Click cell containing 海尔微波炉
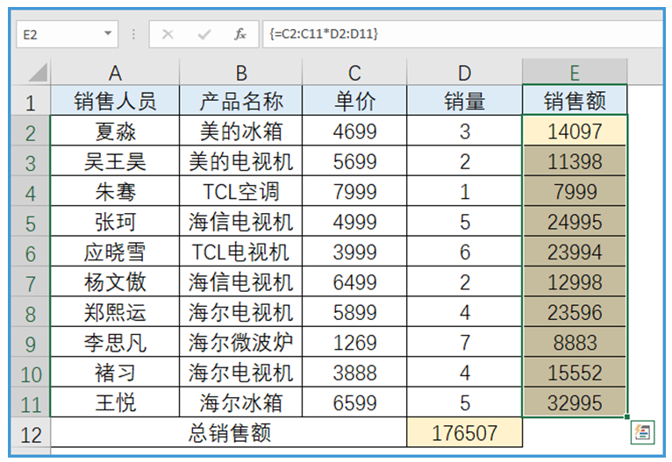 240,343
